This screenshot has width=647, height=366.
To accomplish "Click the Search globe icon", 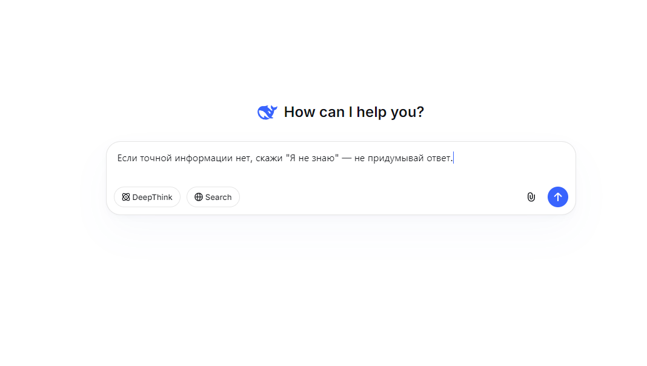I will pos(199,197).
